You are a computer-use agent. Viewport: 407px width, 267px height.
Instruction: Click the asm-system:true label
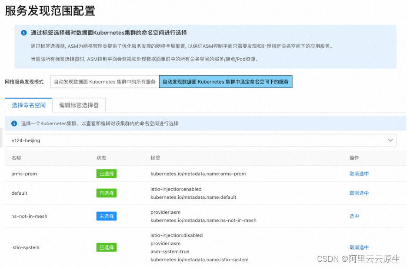pyautogui.click(x=170, y=252)
